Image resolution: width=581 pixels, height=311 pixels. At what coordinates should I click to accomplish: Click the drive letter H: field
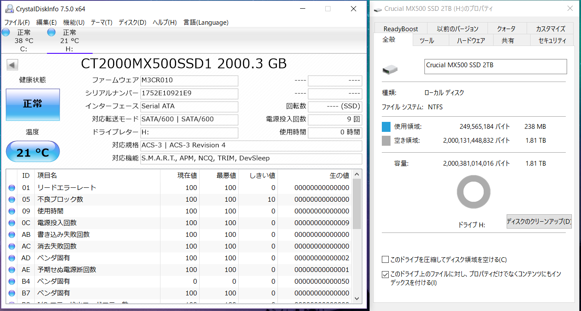(189, 133)
